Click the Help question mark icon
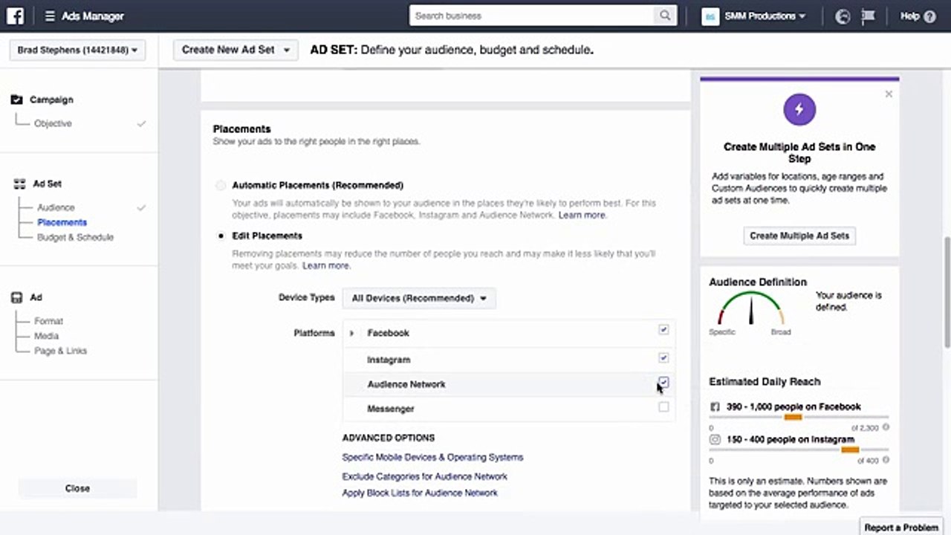Screen dimensions: 951x535 pyautogui.click(x=929, y=16)
